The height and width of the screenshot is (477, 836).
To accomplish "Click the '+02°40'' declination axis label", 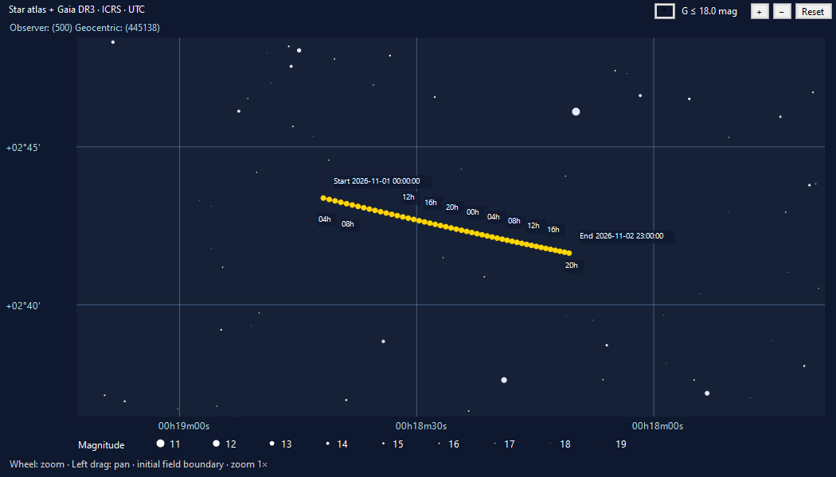I will [x=23, y=305].
